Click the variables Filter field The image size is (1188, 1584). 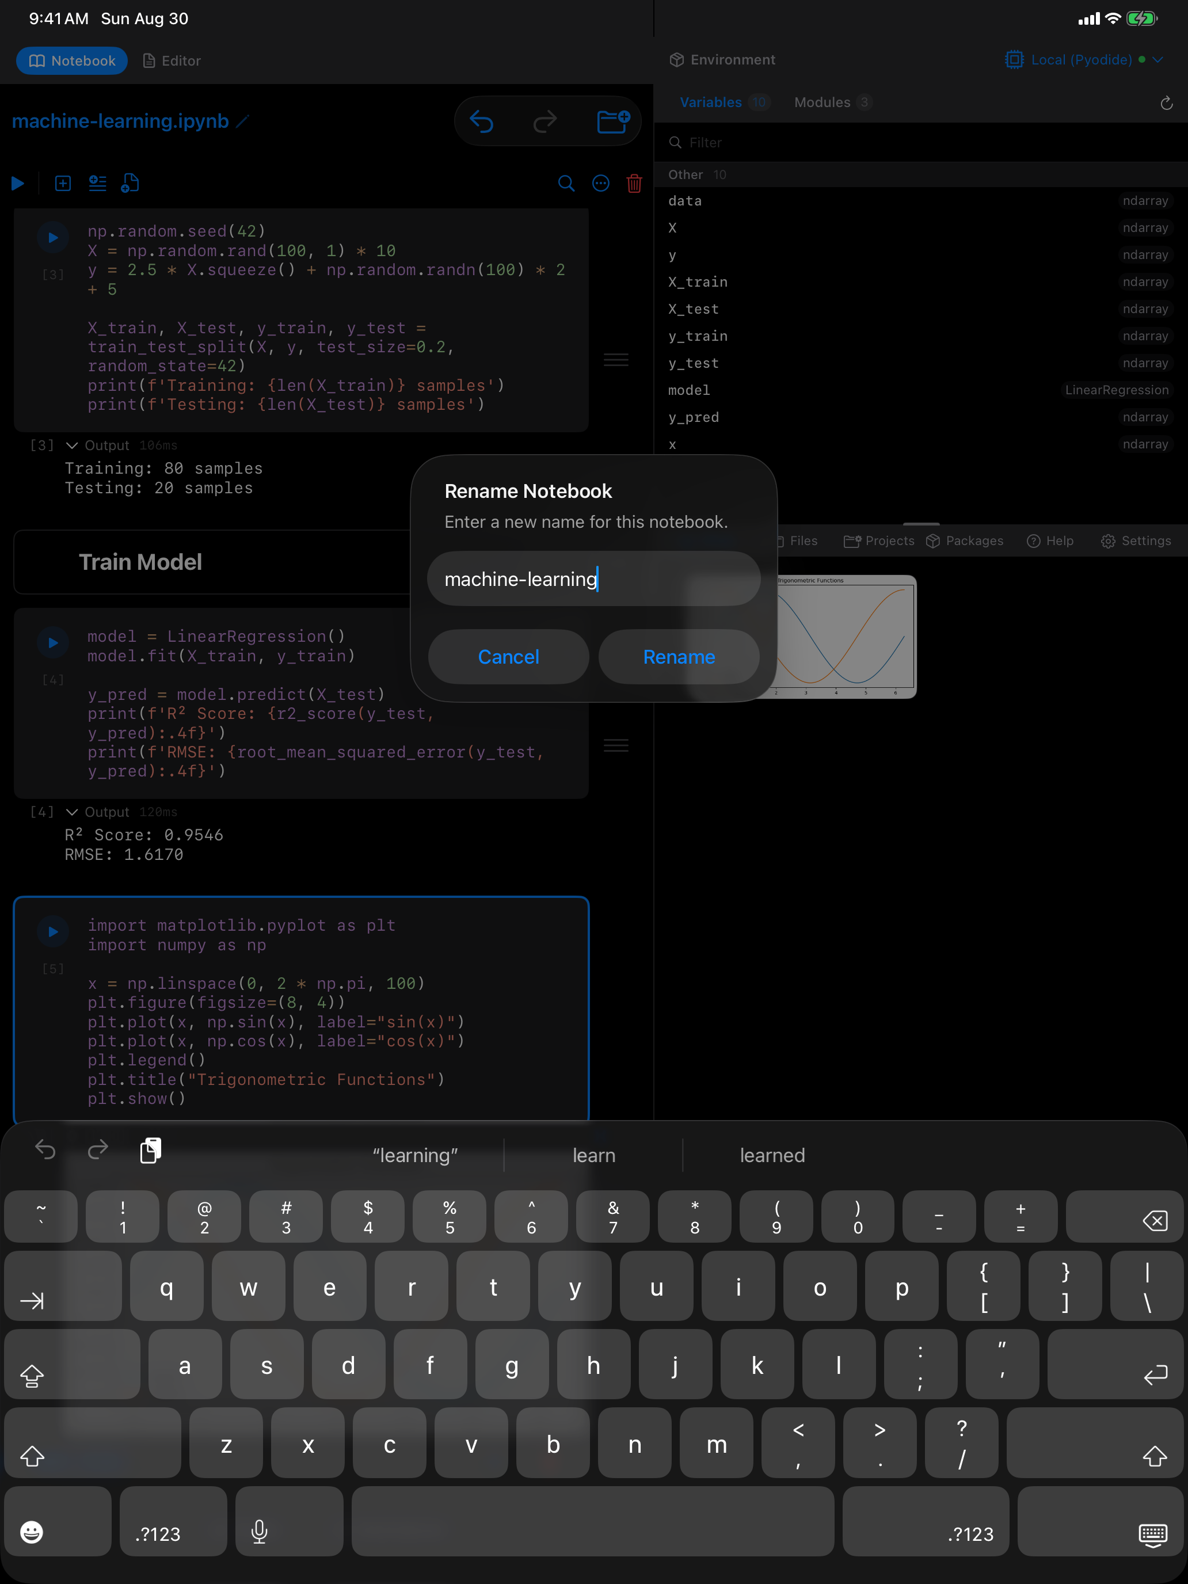pyautogui.click(x=921, y=143)
